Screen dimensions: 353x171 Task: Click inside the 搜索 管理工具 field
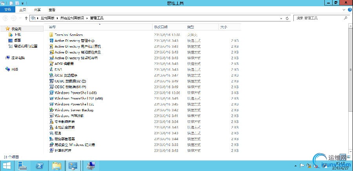click(x=321, y=18)
